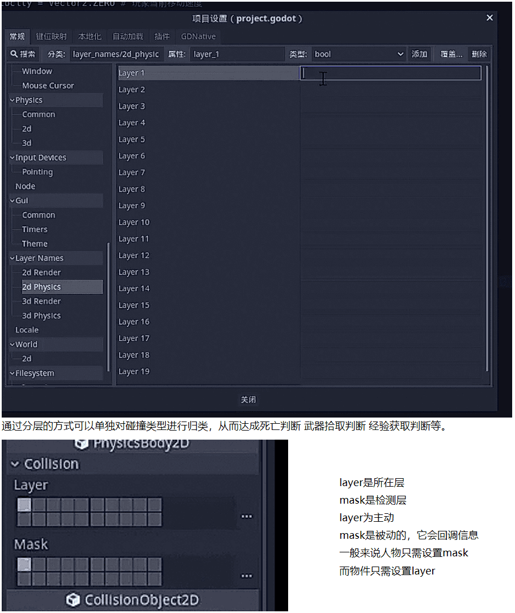Screen dimensions: 515x613
Task: Toggle last Layer bit in bottom row
Action: [155, 519]
